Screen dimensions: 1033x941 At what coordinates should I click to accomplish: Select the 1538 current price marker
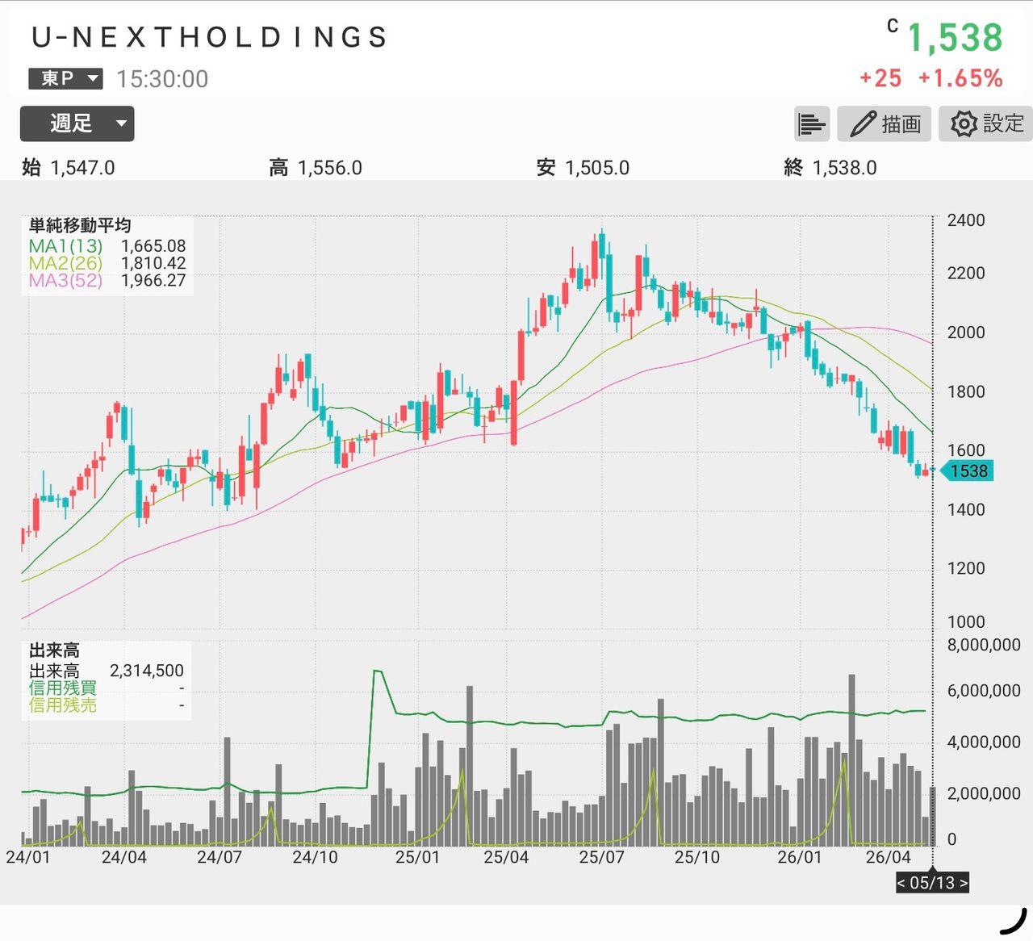pyautogui.click(x=968, y=470)
